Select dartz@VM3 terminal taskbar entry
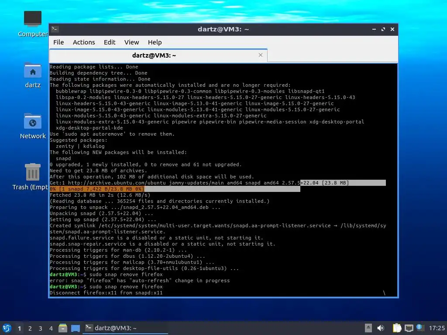The width and height of the screenshot is (447, 335). 125,328
